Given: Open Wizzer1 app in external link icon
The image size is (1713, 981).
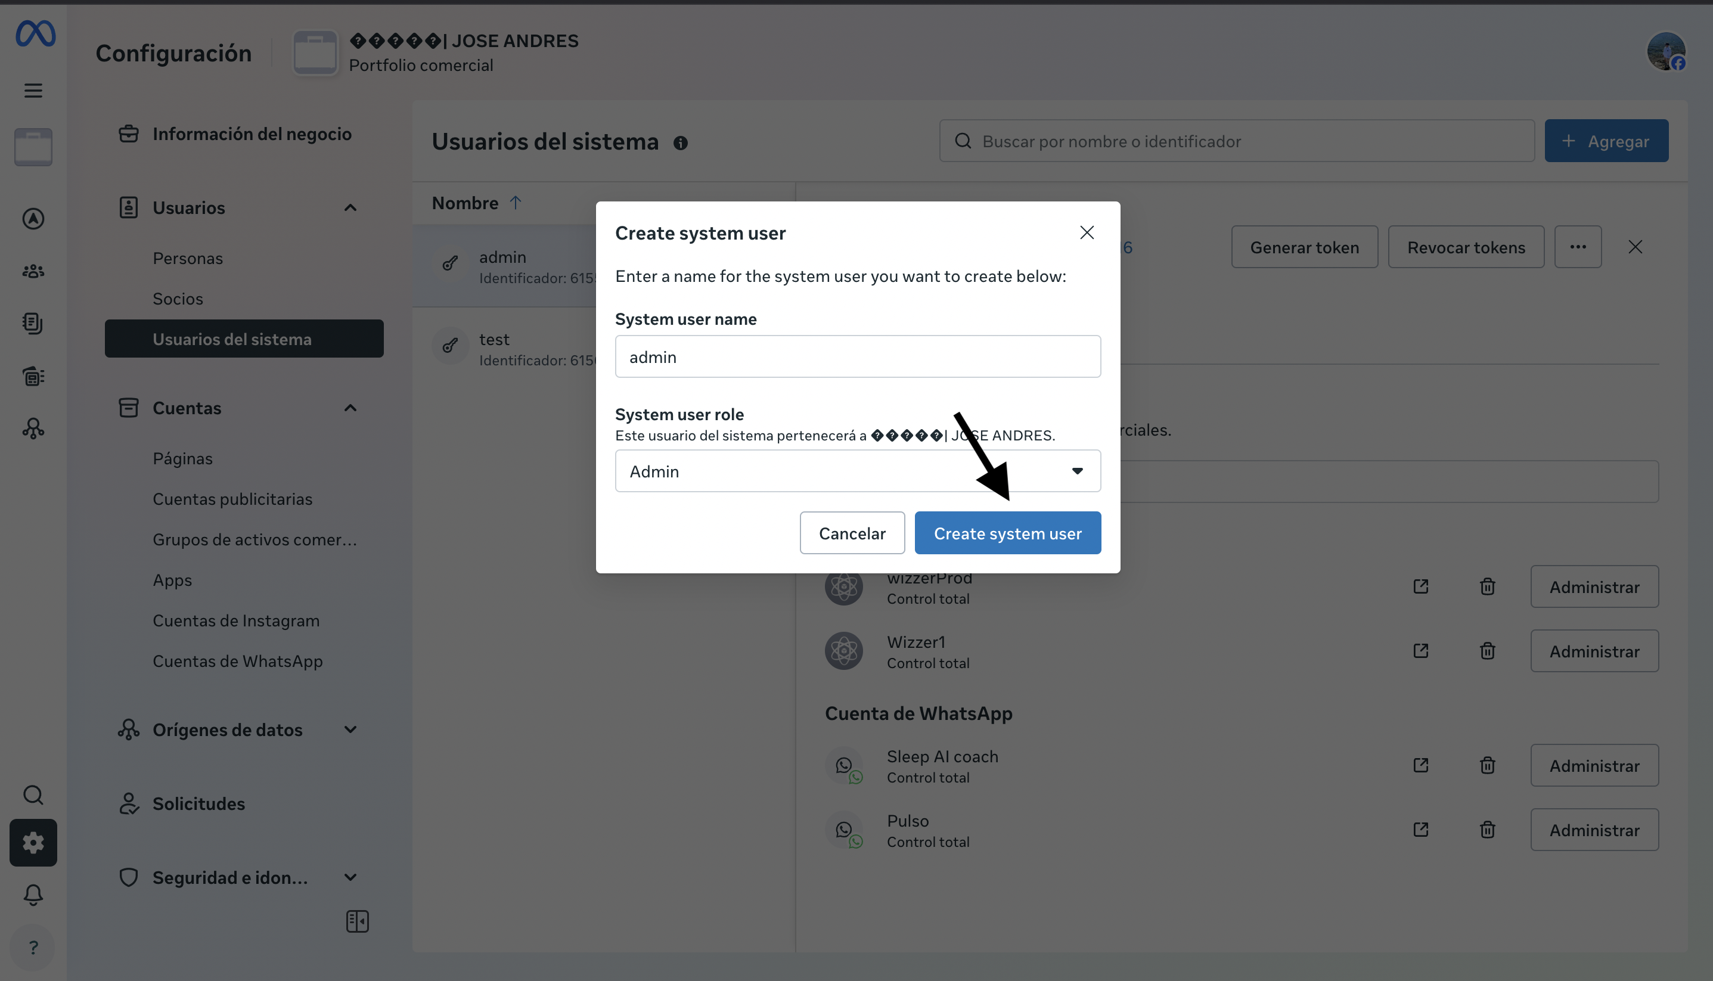Looking at the screenshot, I should click(1421, 651).
